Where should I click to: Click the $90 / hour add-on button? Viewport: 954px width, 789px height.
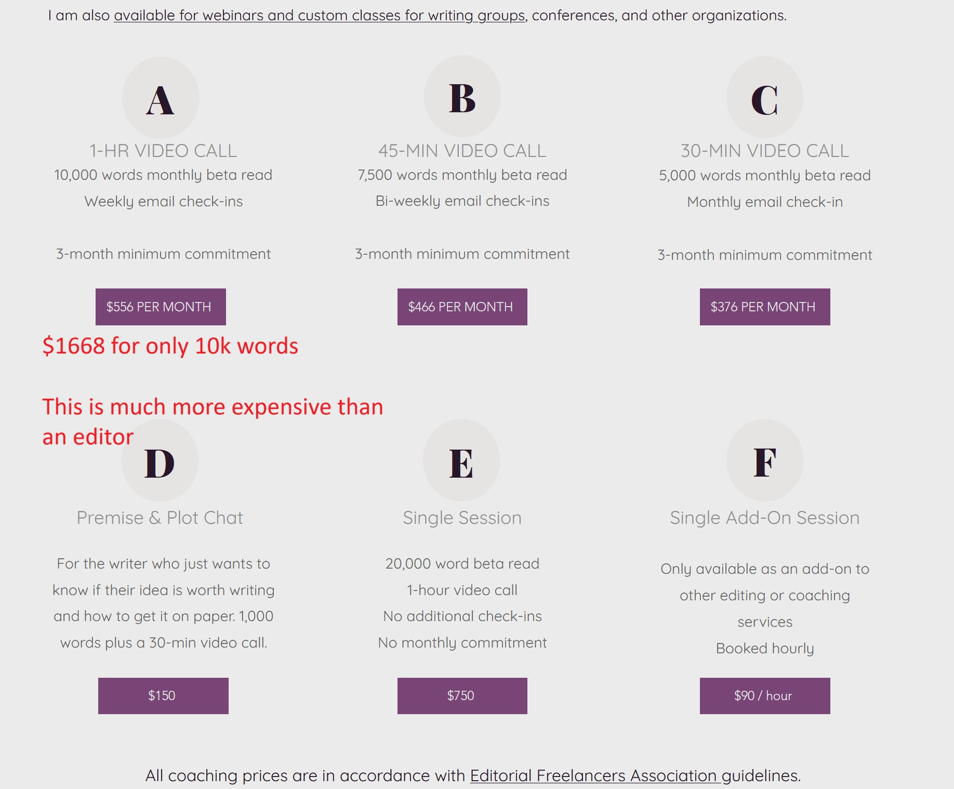pyautogui.click(x=764, y=696)
